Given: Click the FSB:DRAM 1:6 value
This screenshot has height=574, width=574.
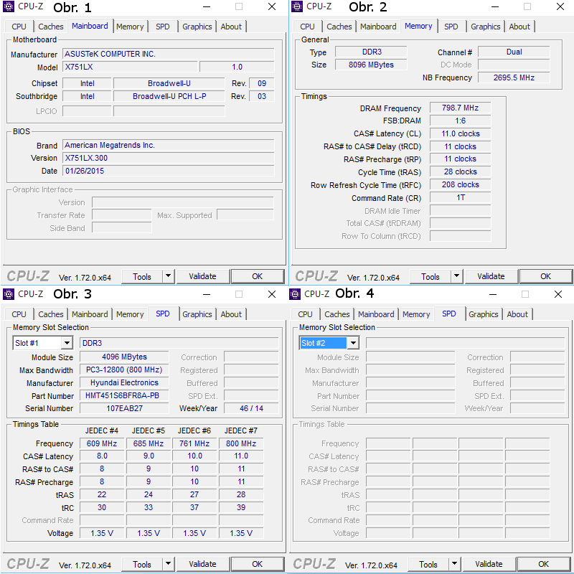Looking at the screenshot, I should (x=460, y=121).
